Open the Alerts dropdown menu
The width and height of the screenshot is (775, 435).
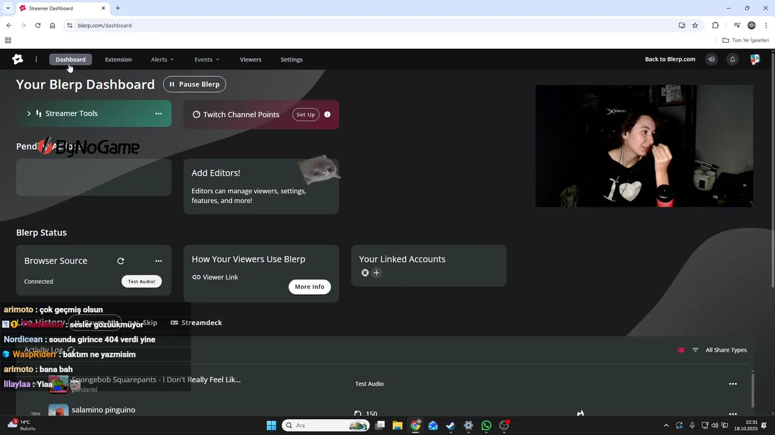(162, 59)
